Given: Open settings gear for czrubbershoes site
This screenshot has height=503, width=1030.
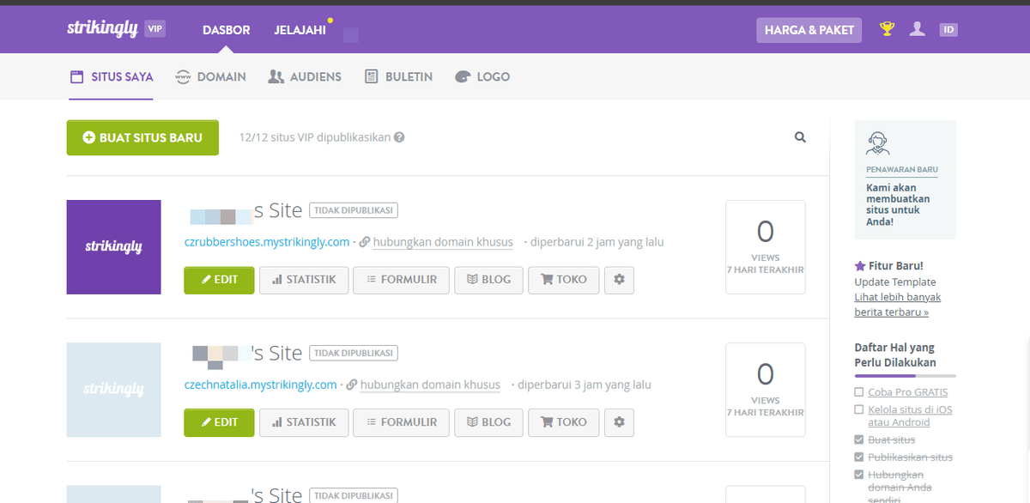Looking at the screenshot, I should 619,279.
